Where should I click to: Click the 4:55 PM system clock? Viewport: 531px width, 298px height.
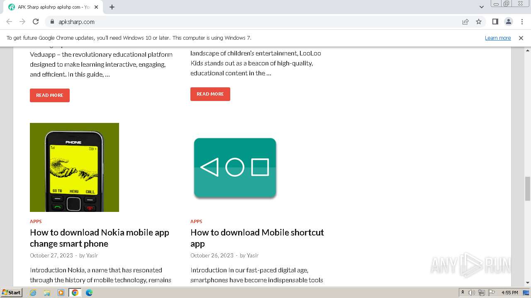coord(509,293)
